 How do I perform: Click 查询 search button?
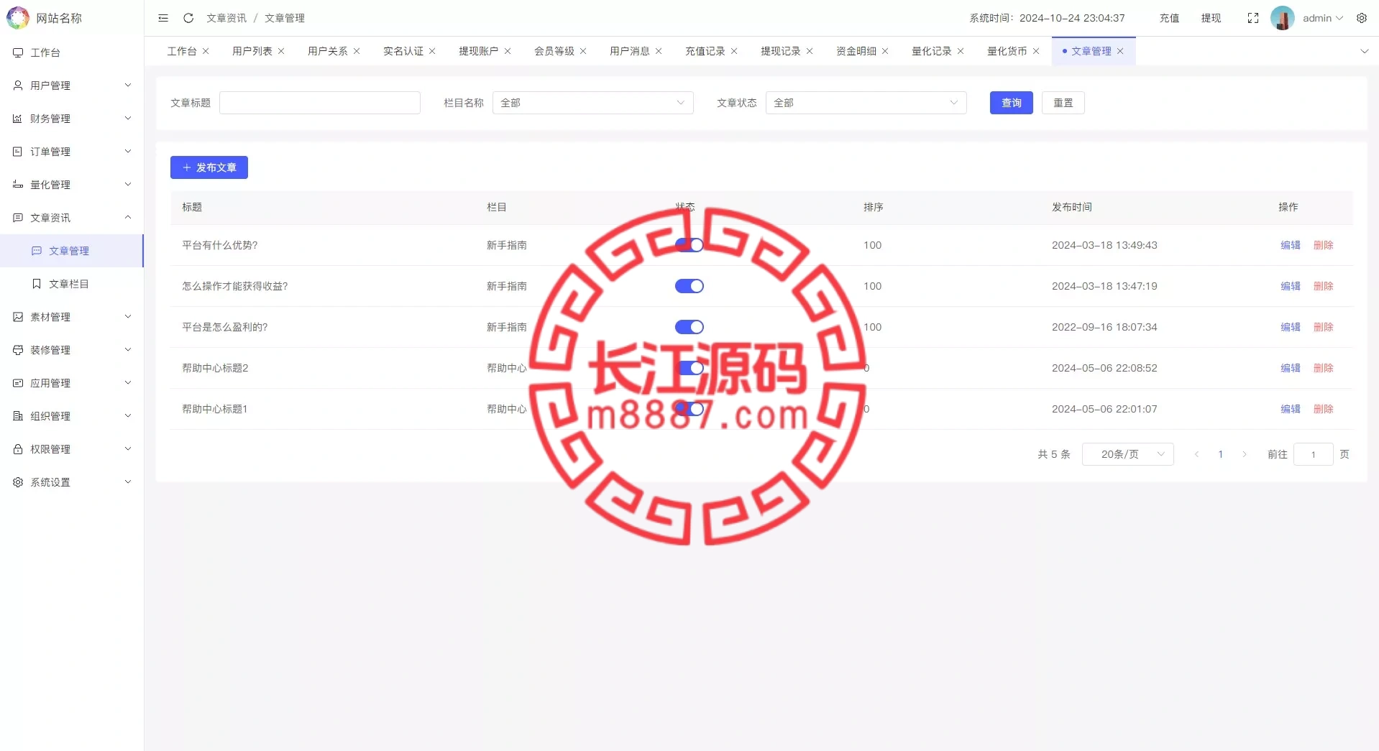[x=1012, y=103]
